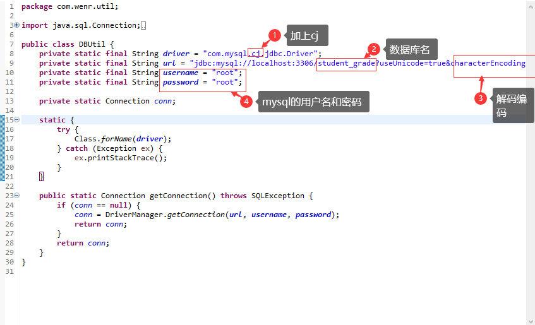
Task: Click the "root" value on the username line
Action: tap(224, 73)
